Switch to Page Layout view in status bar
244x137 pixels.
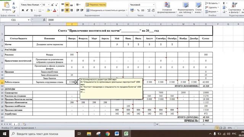(220, 128)
